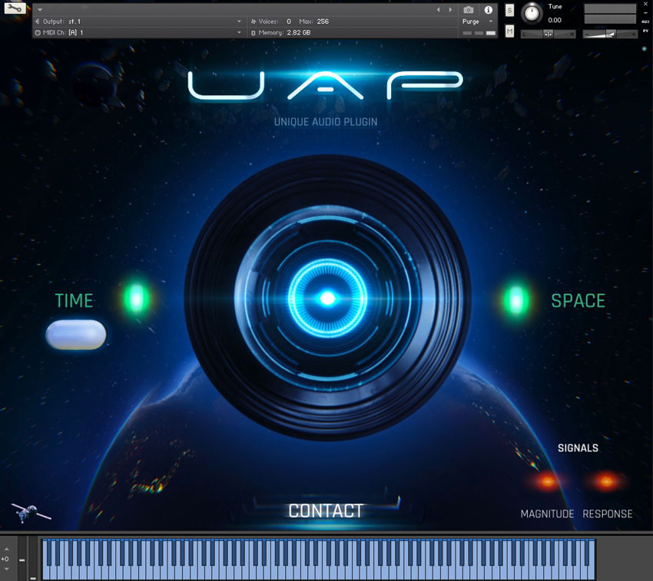
Task: Click the purge status indicator bars
Action: [x=479, y=33]
